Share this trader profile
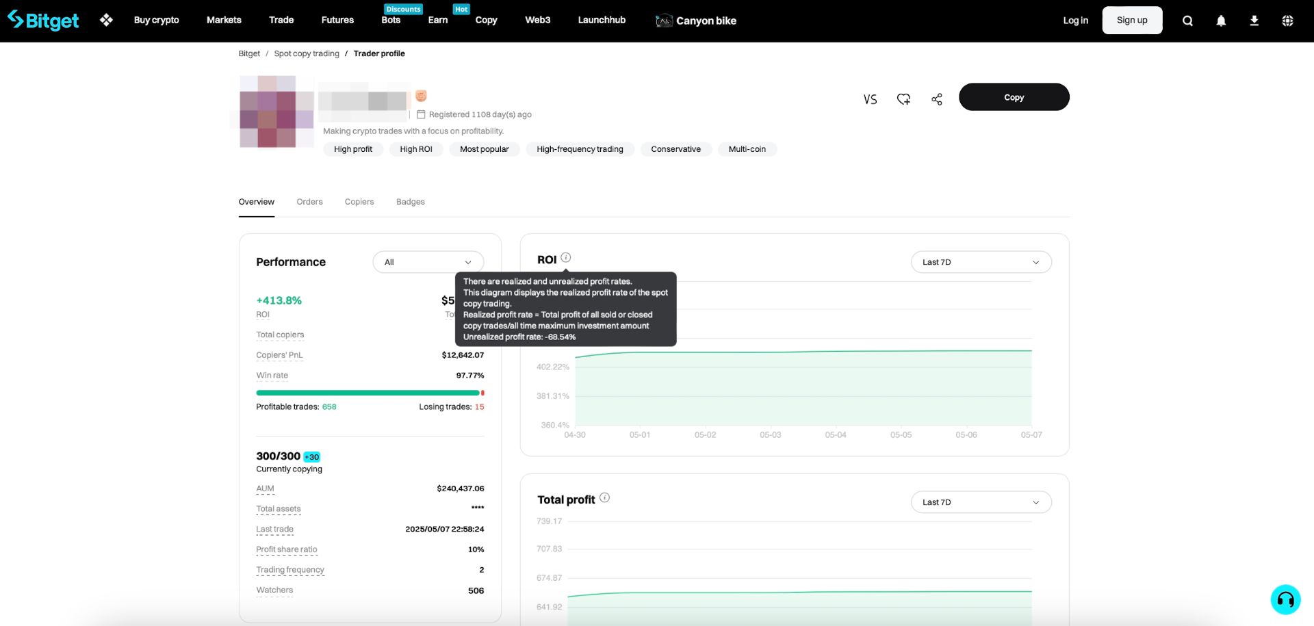Screen dimensions: 1314x626 pyautogui.click(x=937, y=99)
